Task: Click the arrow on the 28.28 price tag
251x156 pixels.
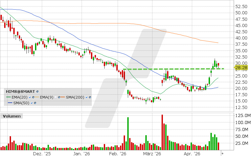Action: tap(235, 68)
